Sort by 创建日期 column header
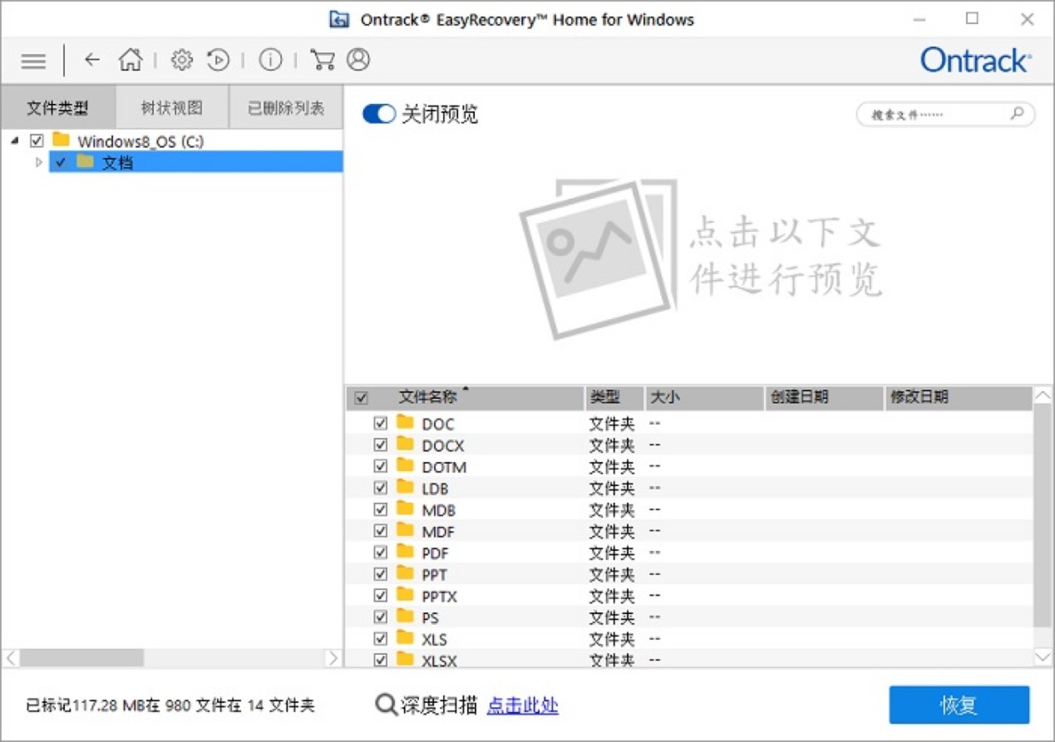Viewport: 1055px width, 742px height. tap(824, 398)
